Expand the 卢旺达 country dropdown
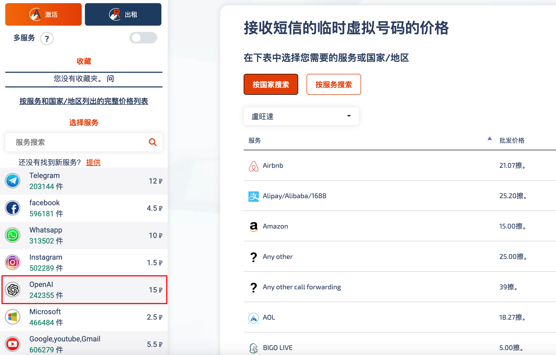Screen dimensions: 556x355 pos(349,117)
